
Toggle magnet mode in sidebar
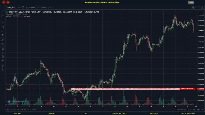pyautogui.click(x=3, y=49)
